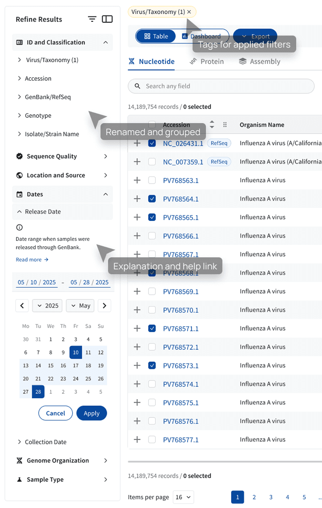Click the column drag handle next to Accession
The image size is (322, 508).
click(x=225, y=125)
